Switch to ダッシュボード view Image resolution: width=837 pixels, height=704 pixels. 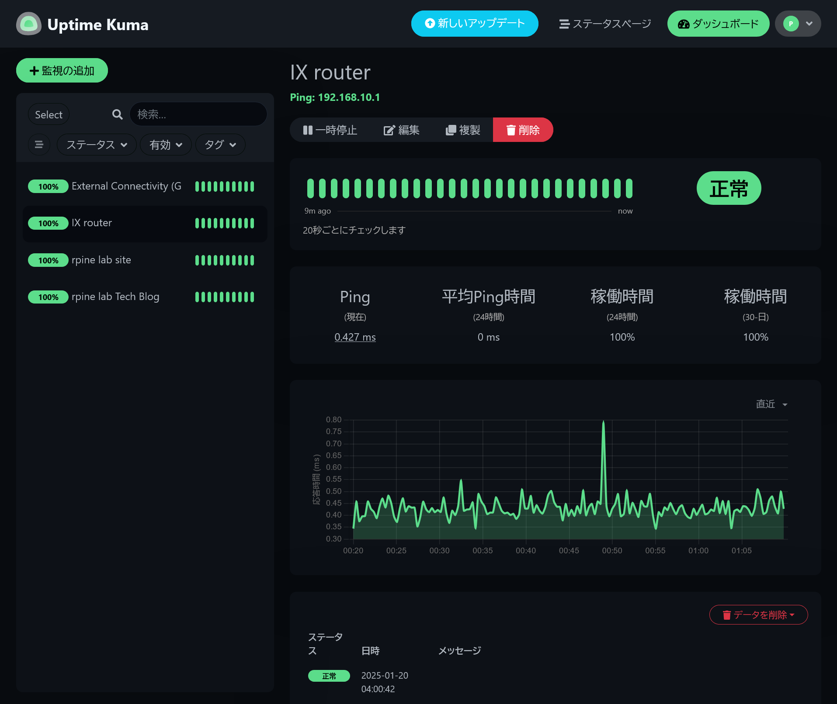718,24
